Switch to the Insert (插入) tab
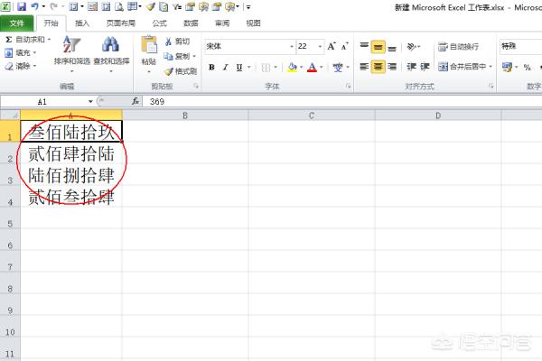The width and height of the screenshot is (542, 361). [82, 23]
